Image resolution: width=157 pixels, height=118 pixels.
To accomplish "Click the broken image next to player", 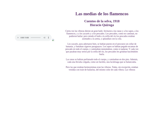I will (53, 40).
